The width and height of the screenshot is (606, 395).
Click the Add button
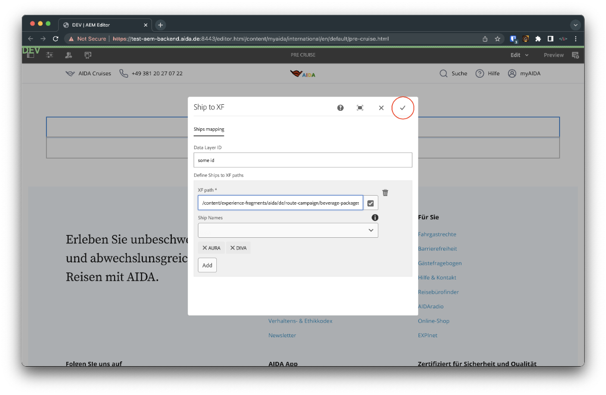click(207, 265)
